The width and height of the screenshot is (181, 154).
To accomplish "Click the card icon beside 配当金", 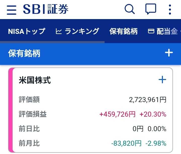I will click(x=151, y=32).
